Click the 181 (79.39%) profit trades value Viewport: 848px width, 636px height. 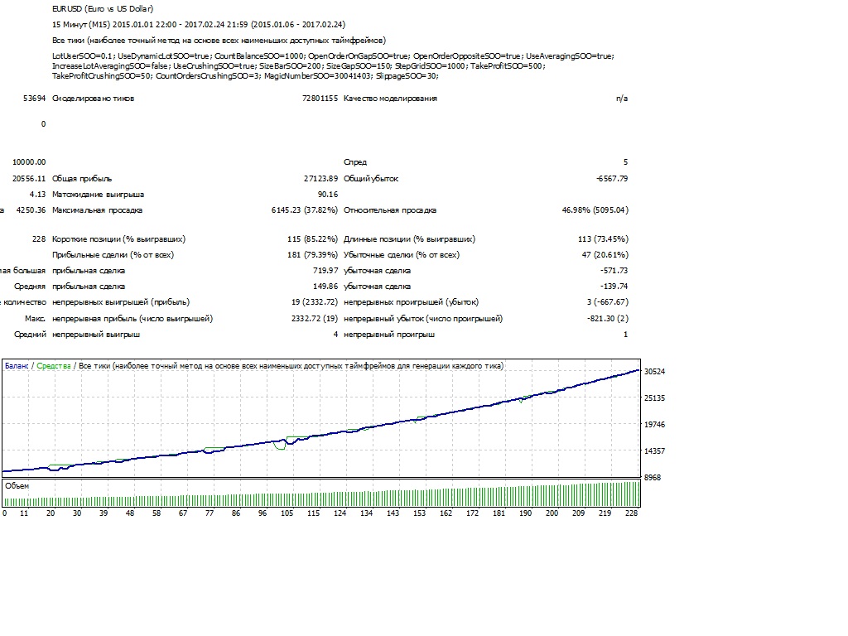pyautogui.click(x=312, y=255)
